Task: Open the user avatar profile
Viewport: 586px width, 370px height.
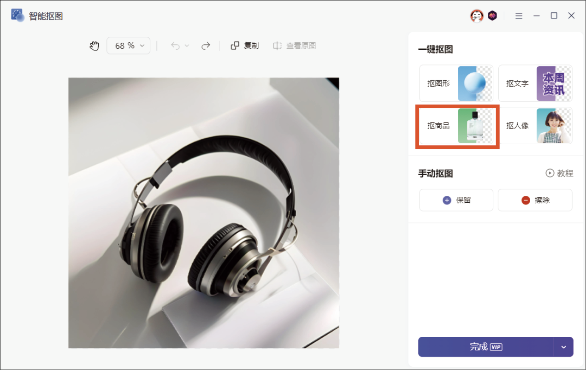Action: (x=477, y=16)
